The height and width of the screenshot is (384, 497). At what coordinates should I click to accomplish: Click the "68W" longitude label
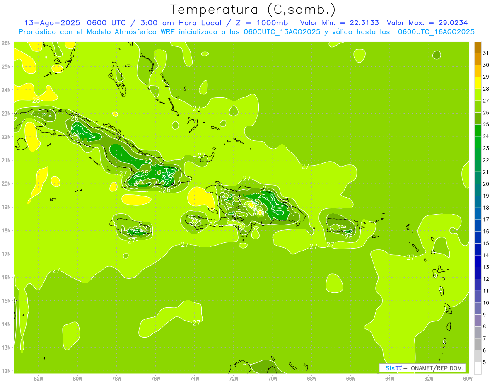pyautogui.click(x=312, y=378)
